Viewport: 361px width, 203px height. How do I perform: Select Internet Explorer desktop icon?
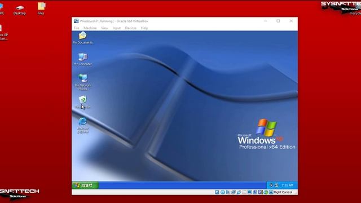(x=83, y=125)
